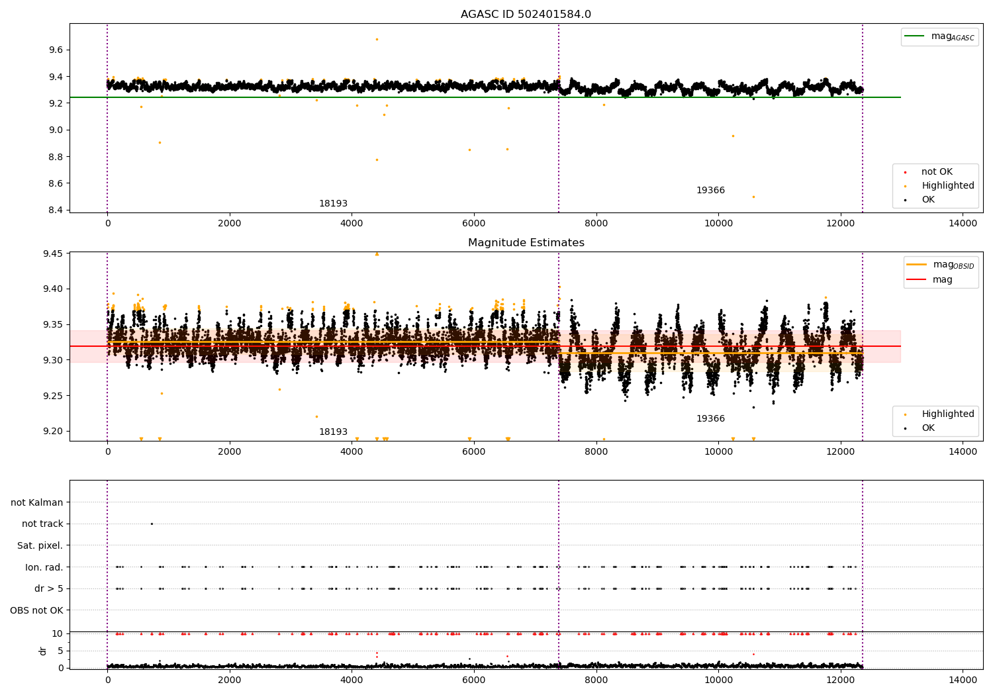Click the 10 tick on the dr axis

pyautogui.click(x=58, y=633)
